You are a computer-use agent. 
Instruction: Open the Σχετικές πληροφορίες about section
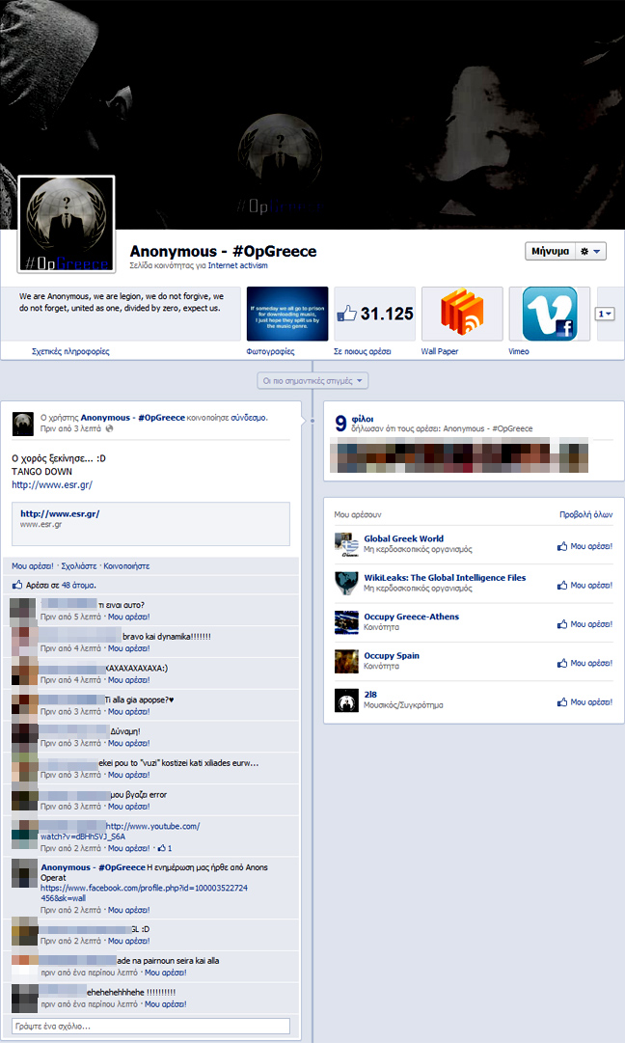tap(70, 351)
